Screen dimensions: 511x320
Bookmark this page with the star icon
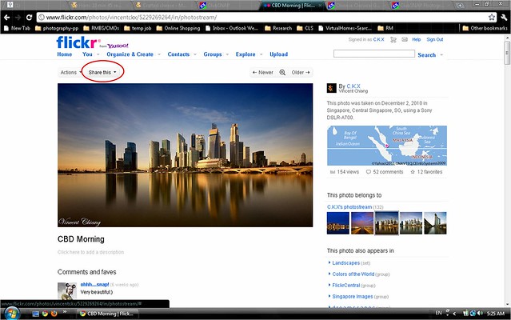coord(492,18)
